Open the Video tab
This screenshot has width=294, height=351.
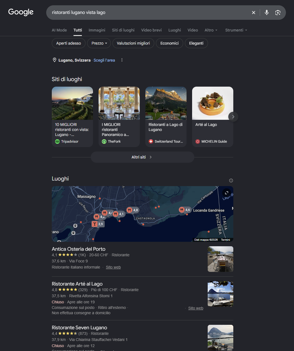[x=193, y=30]
